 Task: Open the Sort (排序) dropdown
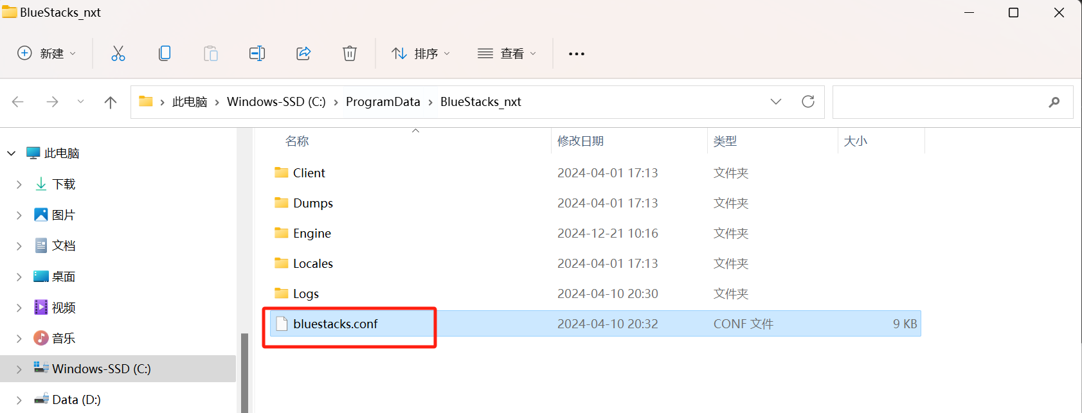(x=421, y=53)
